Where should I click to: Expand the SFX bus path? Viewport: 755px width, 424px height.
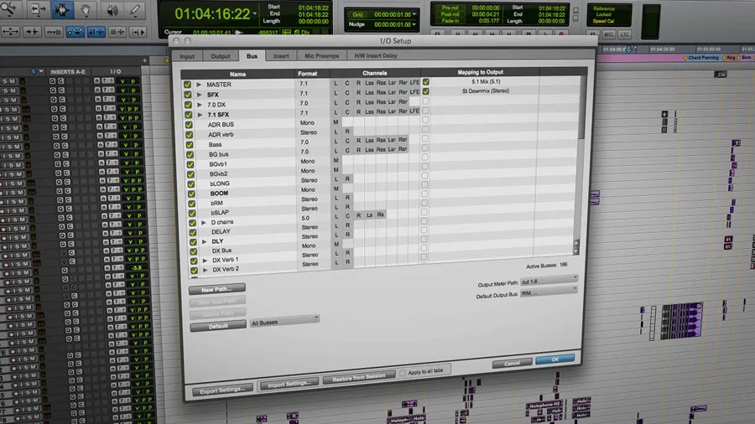tap(200, 95)
